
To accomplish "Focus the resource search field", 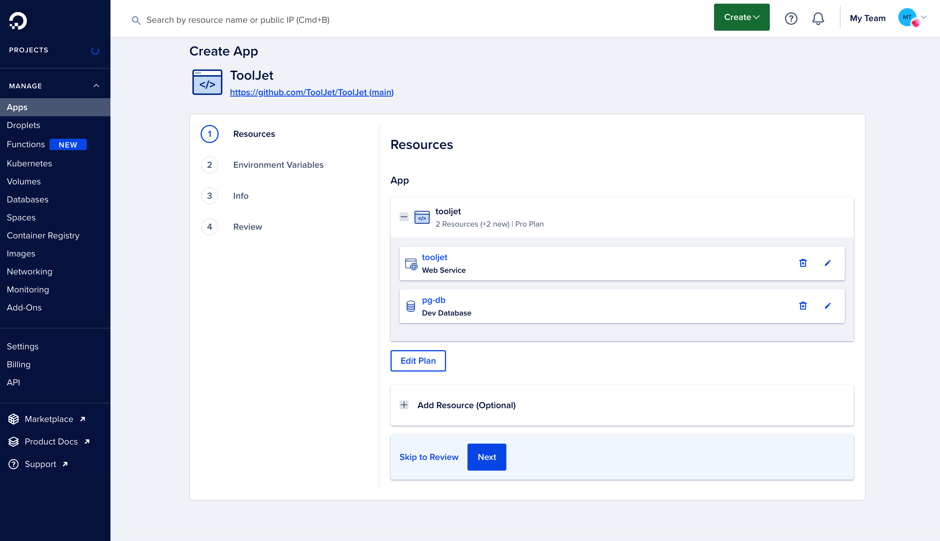I will (x=238, y=20).
